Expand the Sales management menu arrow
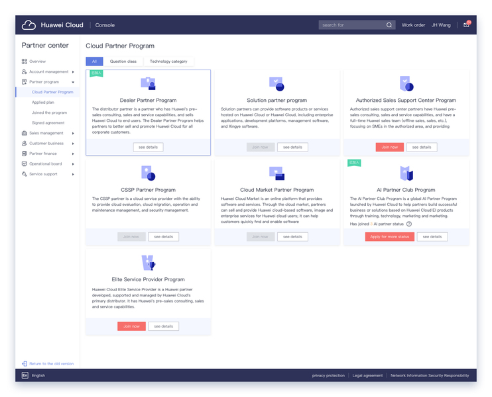The height and width of the screenshot is (397, 492). tap(73, 134)
